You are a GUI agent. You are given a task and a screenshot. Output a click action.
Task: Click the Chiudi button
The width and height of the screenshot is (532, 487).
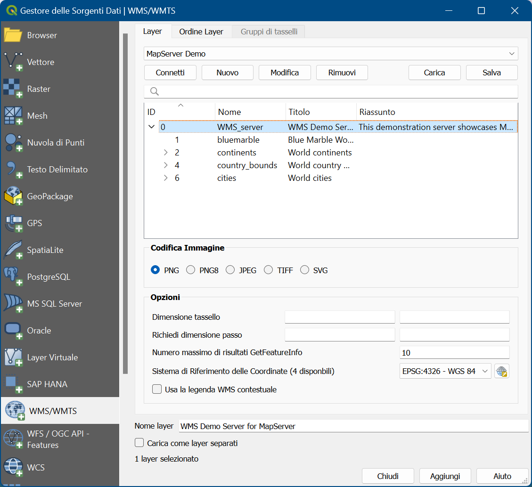pos(388,476)
